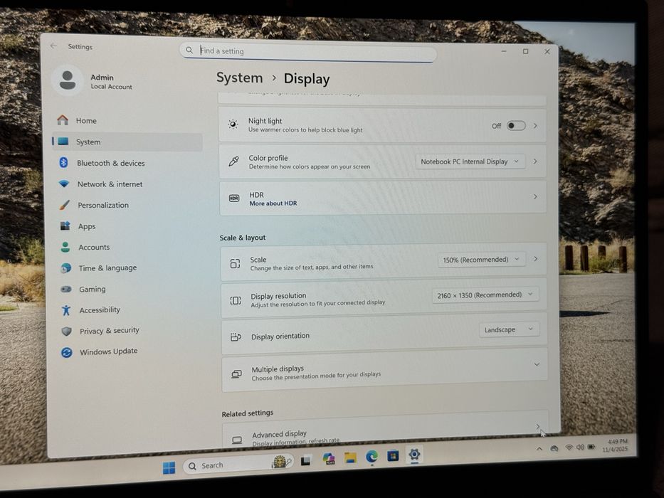Screen dimensions: 664x498
Task: Launch Microsoft Edge from taskbar
Action: 371,457
